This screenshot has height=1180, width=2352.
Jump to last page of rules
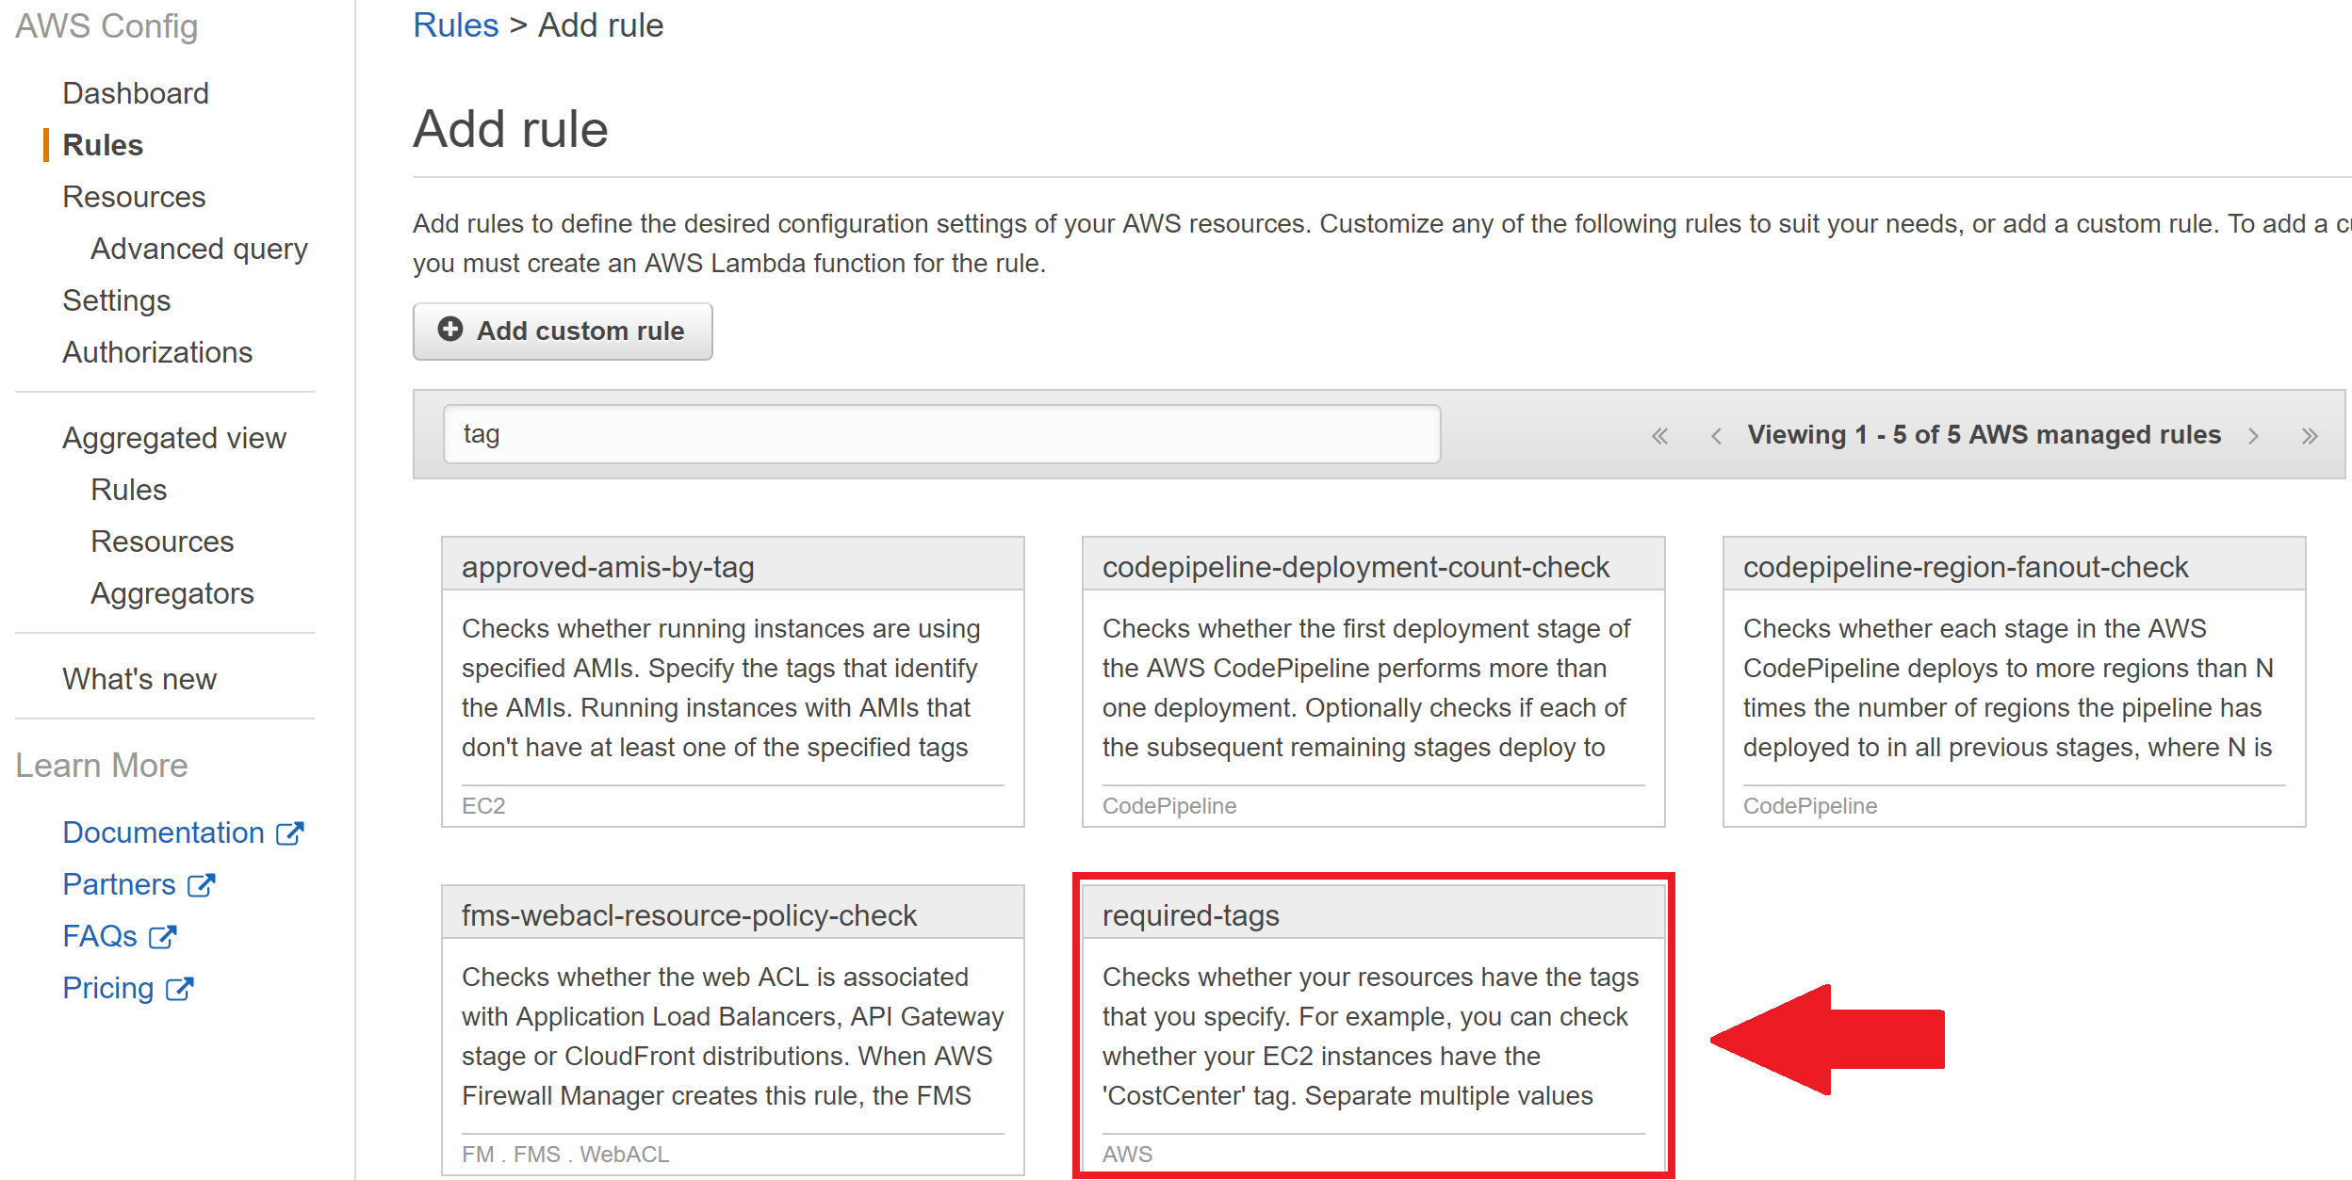2309,436
